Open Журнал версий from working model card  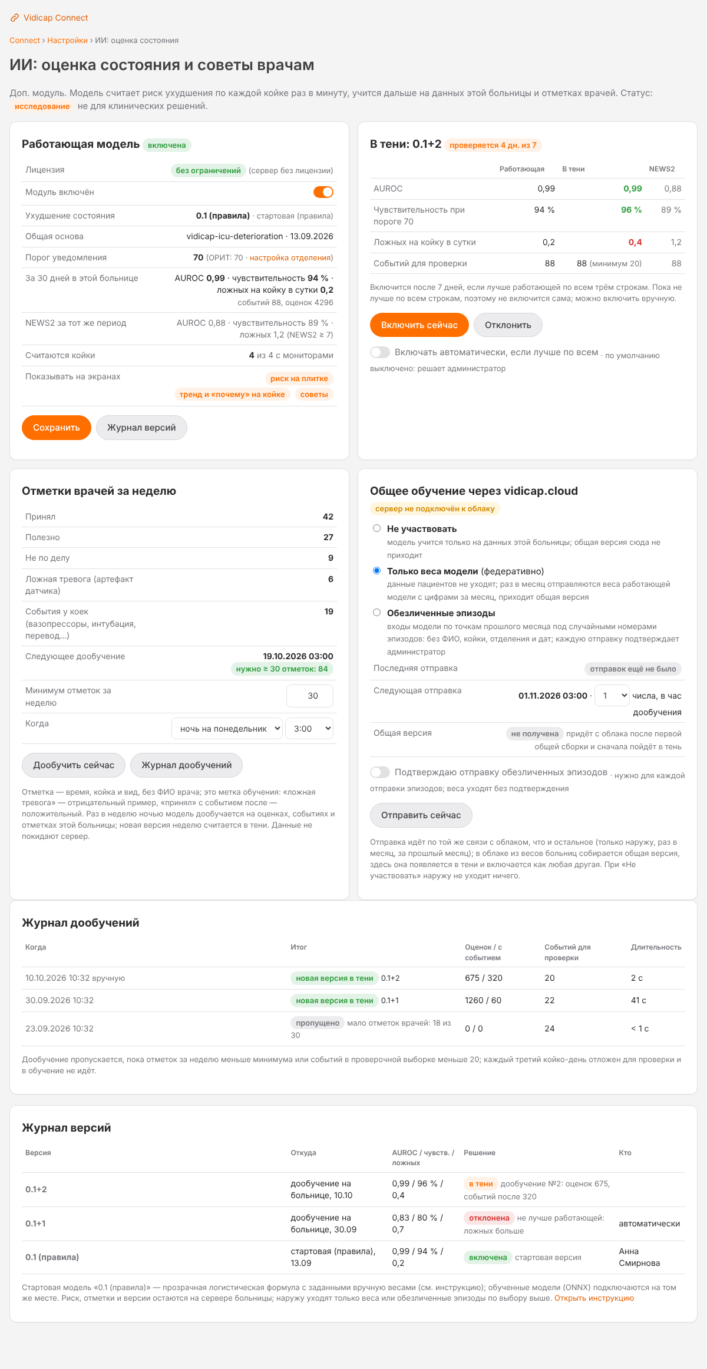(141, 428)
